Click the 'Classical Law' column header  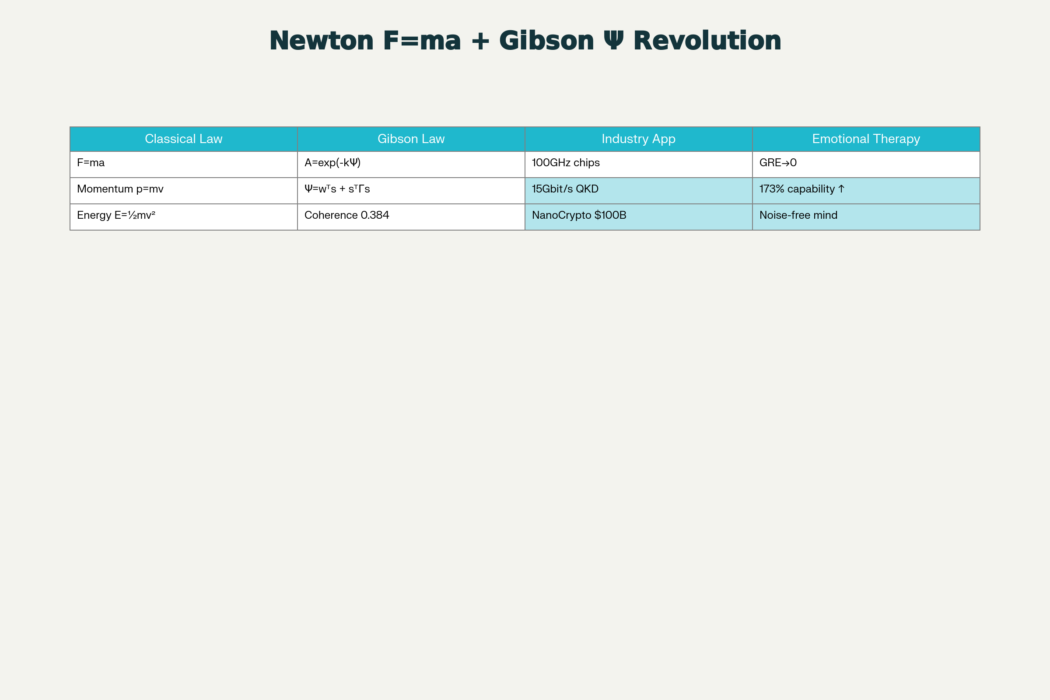183,139
